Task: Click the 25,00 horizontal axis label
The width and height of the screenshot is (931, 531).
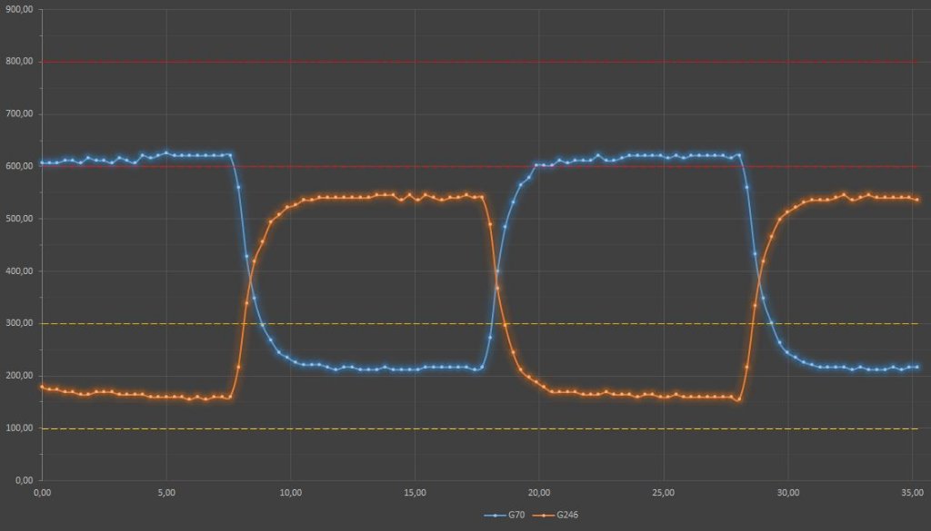Action: (664, 493)
